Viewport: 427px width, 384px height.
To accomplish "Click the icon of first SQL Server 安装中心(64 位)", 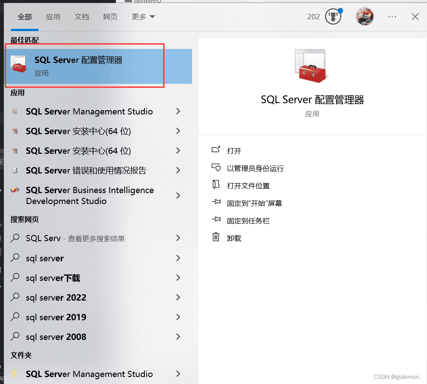I will (x=15, y=131).
